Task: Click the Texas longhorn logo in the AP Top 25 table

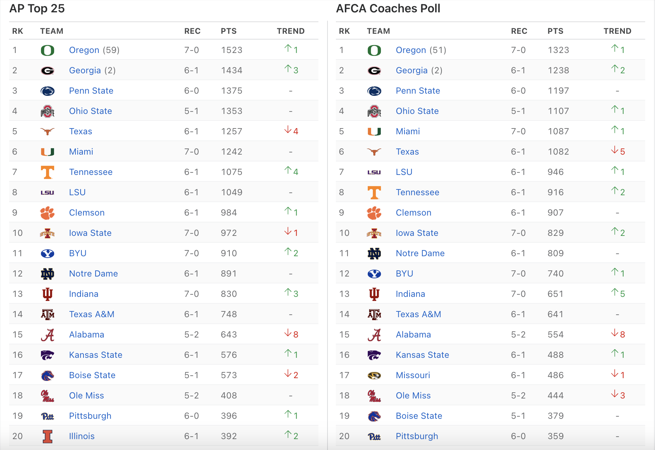Action: click(48, 131)
